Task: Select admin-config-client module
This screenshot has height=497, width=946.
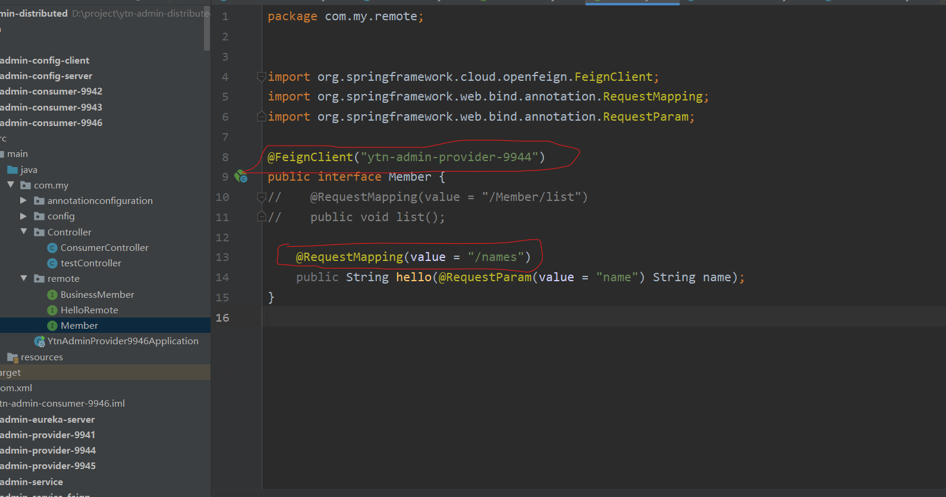Action: pos(45,60)
